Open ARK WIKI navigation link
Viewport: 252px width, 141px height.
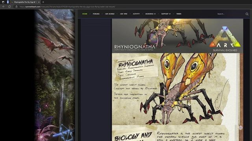pos(123,14)
